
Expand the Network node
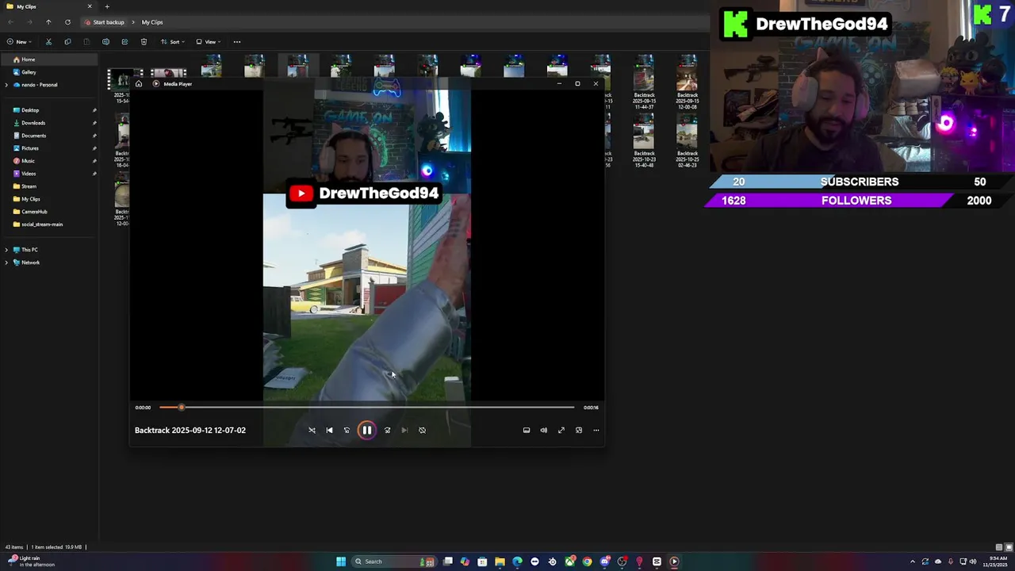tap(6, 263)
